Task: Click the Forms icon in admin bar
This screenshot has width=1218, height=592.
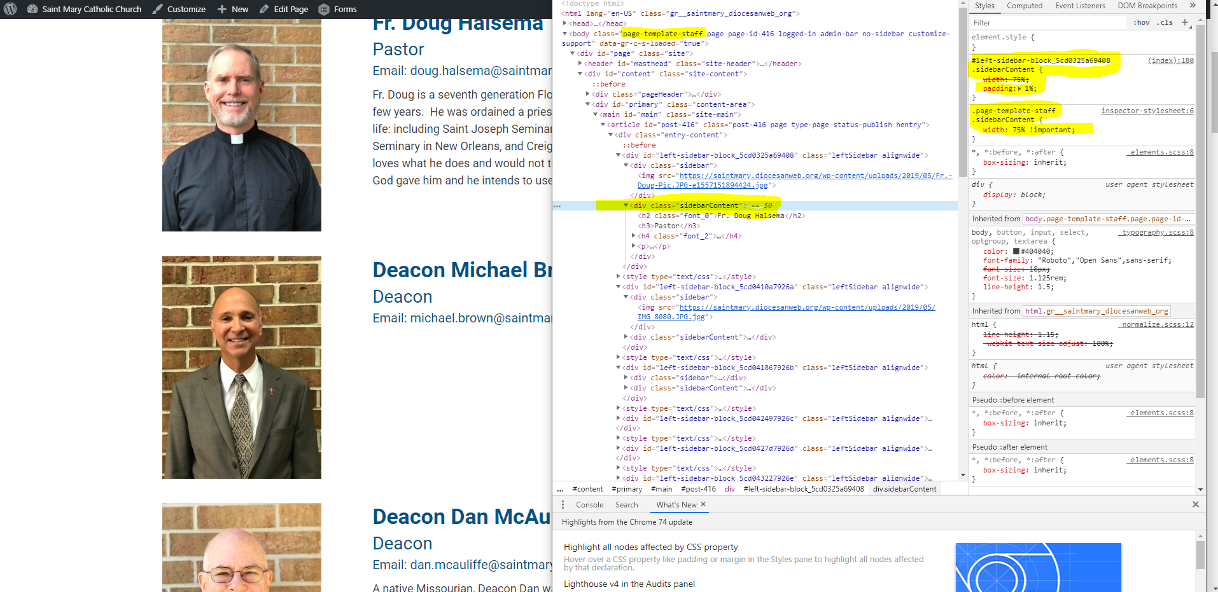Action: 324,9
